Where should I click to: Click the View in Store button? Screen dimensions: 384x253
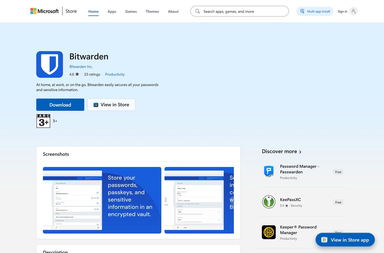click(x=111, y=105)
